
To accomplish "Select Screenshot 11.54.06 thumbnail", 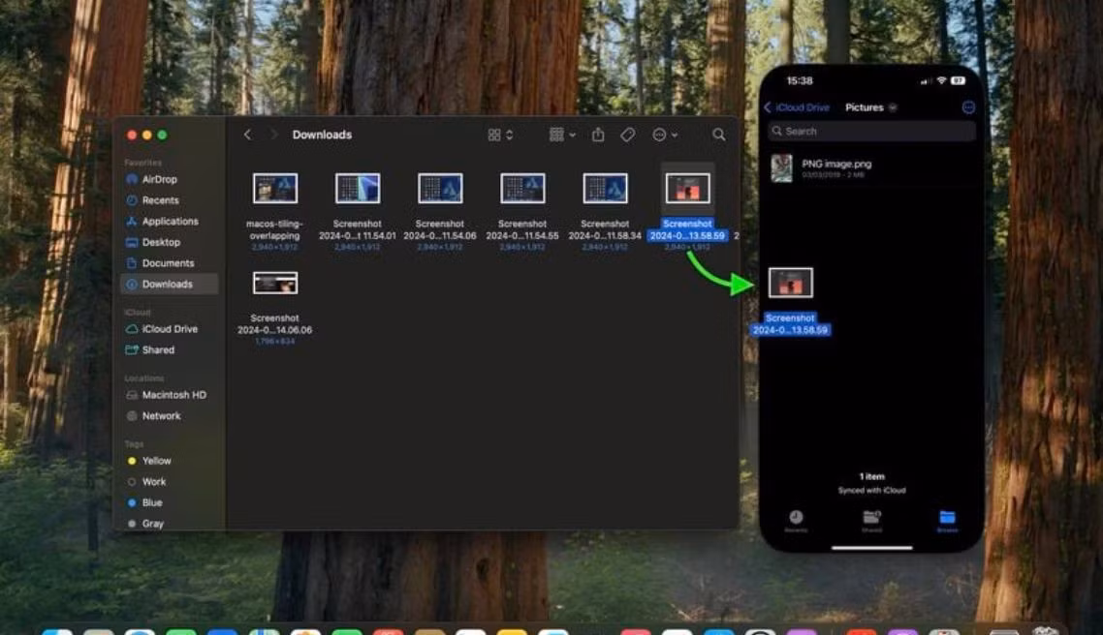I will pyautogui.click(x=440, y=188).
